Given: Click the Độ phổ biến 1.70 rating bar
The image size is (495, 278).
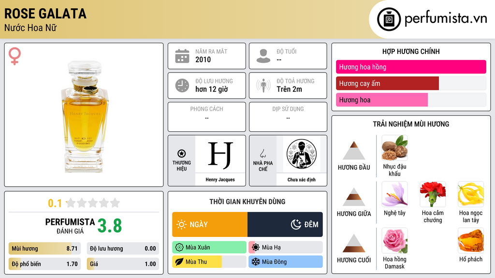Looking at the screenshot, I should (x=44, y=264).
